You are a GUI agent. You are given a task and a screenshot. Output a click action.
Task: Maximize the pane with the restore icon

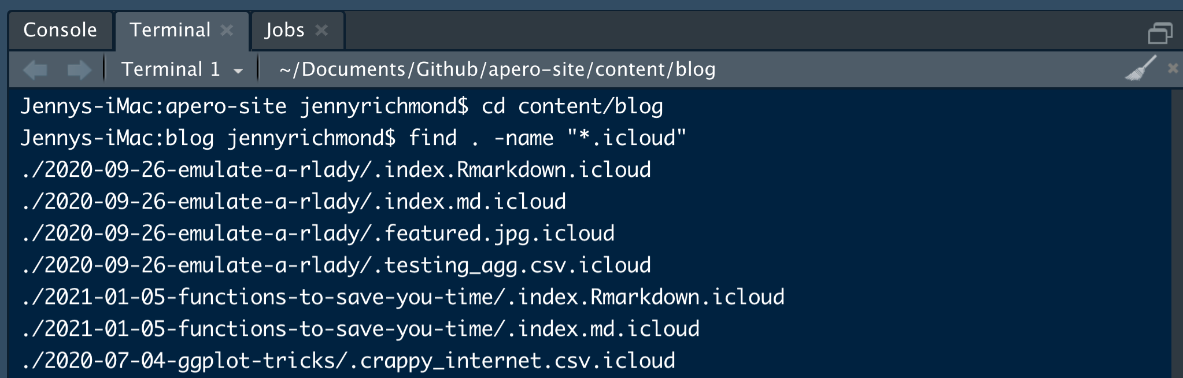pos(1160,33)
